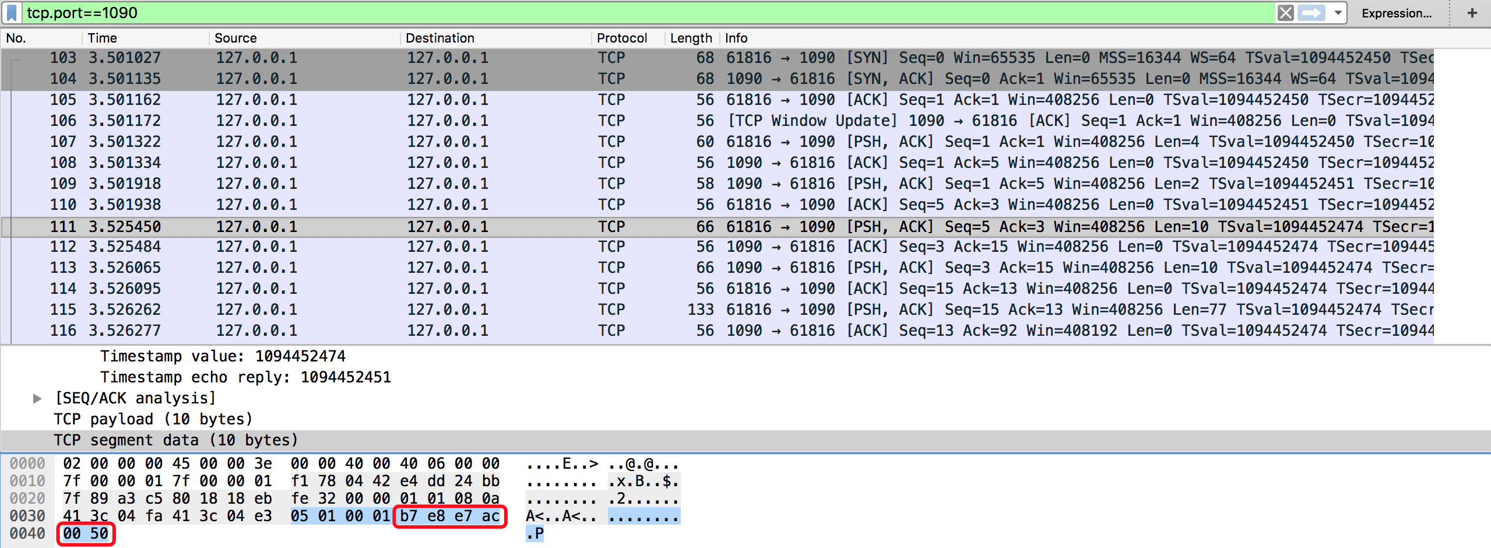Screen dimensions: 1491x548
Task: Select packet 112 at time 3.525484
Action: (x=717, y=247)
